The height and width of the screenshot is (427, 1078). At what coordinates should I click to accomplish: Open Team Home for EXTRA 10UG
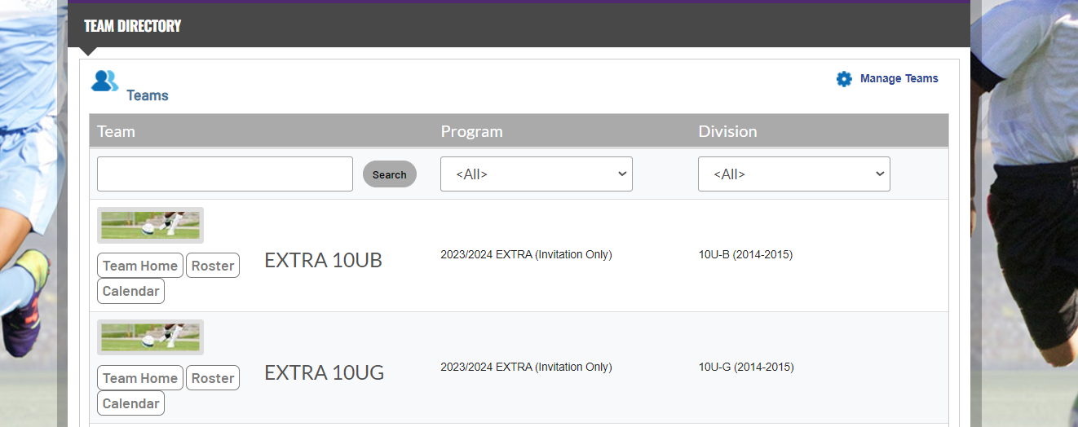click(140, 378)
